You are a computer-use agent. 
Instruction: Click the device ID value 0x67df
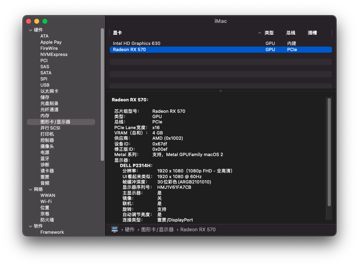[160, 144]
